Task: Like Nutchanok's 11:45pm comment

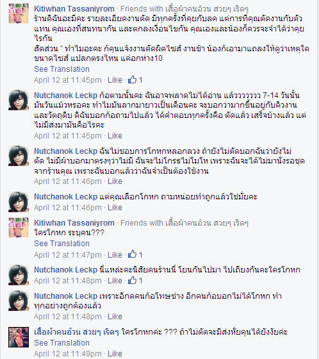Action: tap(115, 136)
